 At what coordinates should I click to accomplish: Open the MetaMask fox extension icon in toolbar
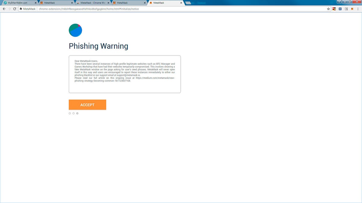(352, 9)
